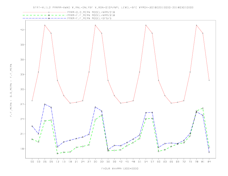Viewport: 228px width, 176px height.
Task: Click y-axis tick label 30
Action: click(22, 89)
